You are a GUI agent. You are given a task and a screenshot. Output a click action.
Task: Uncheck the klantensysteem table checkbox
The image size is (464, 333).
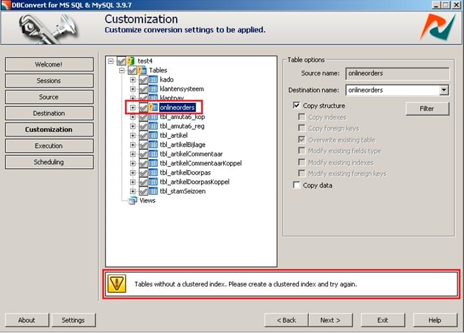click(x=143, y=89)
